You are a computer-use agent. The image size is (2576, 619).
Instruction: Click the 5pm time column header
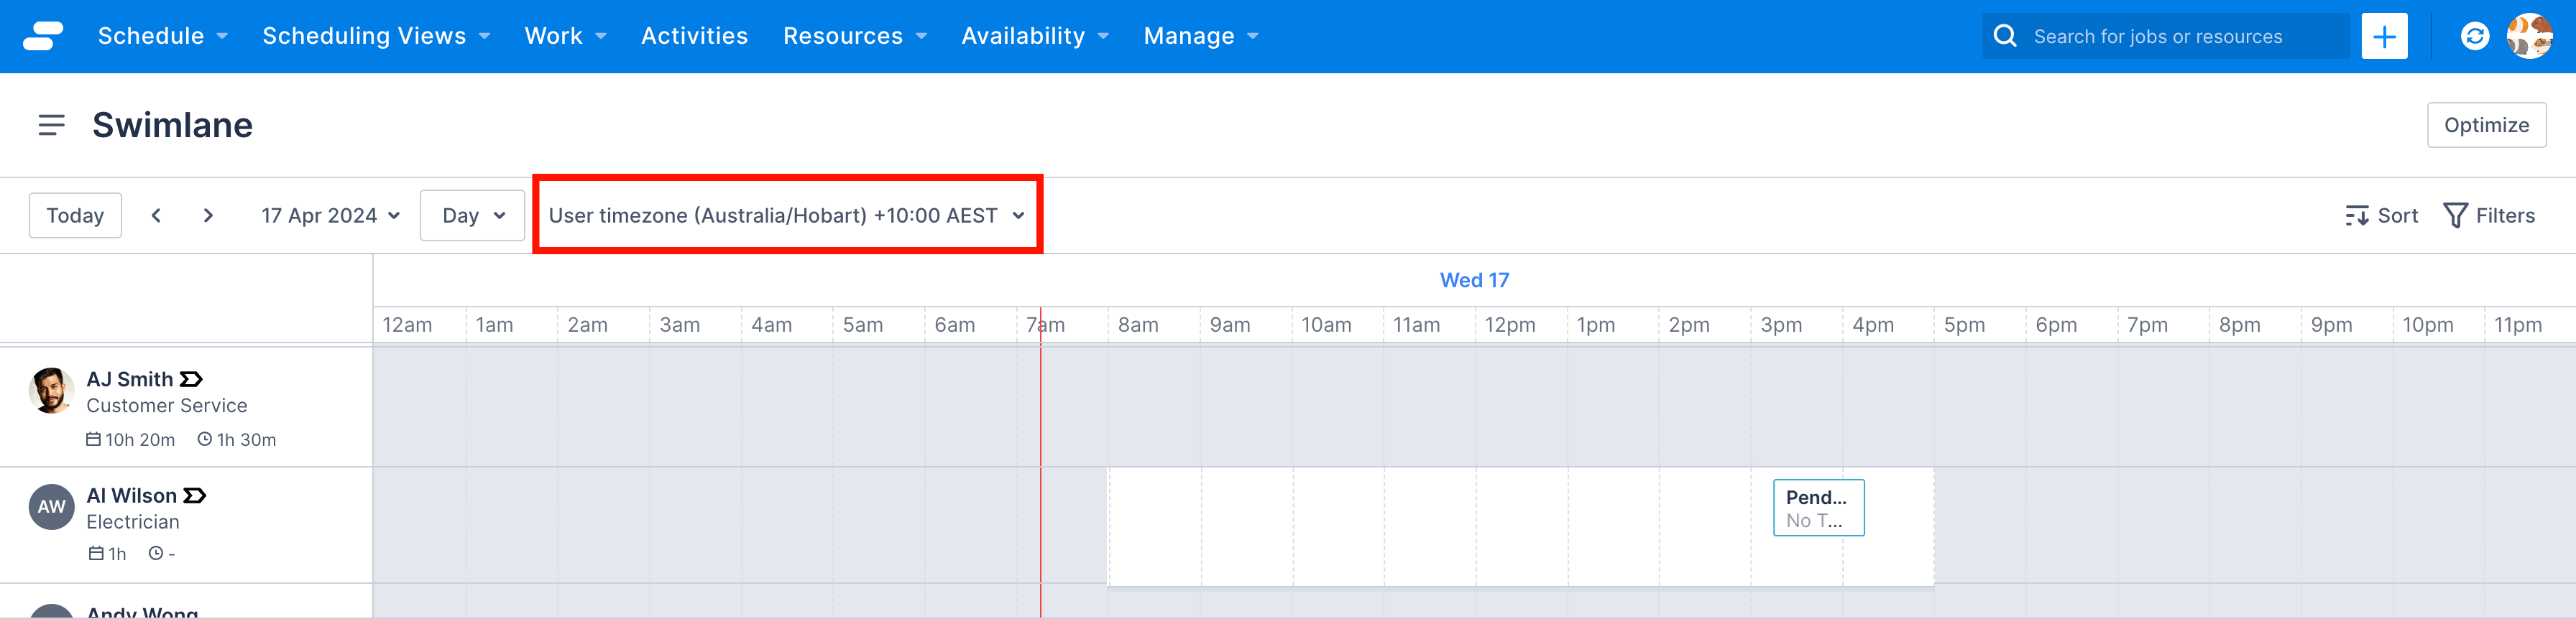coord(1964,325)
